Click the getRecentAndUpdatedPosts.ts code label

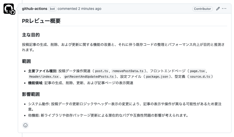click(x=89, y=77)
